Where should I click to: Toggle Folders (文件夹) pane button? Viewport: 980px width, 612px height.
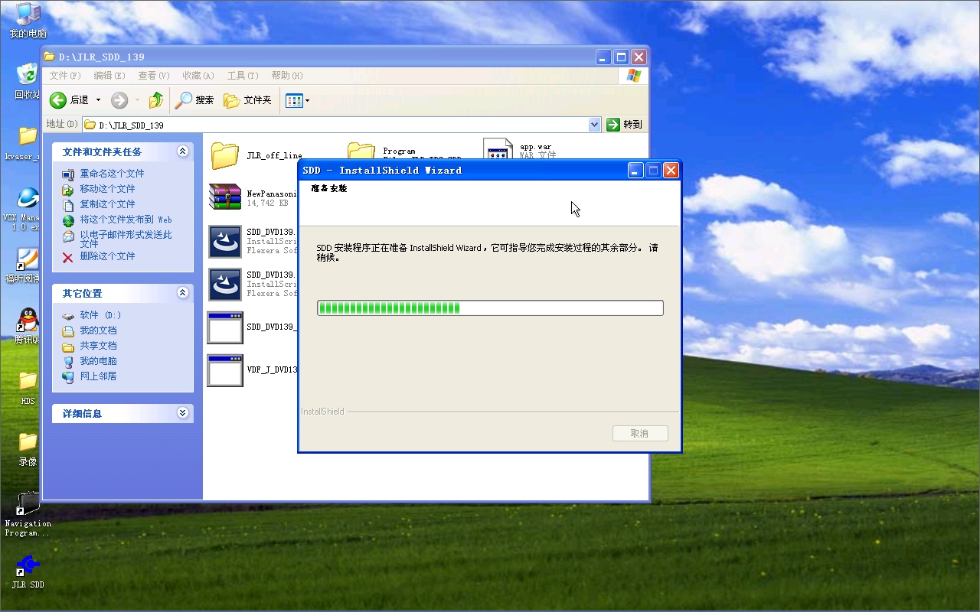click(247, 100)
